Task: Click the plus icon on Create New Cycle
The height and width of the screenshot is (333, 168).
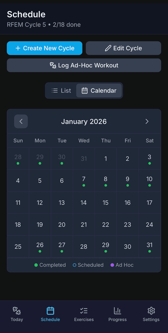Action: (18, 48)
